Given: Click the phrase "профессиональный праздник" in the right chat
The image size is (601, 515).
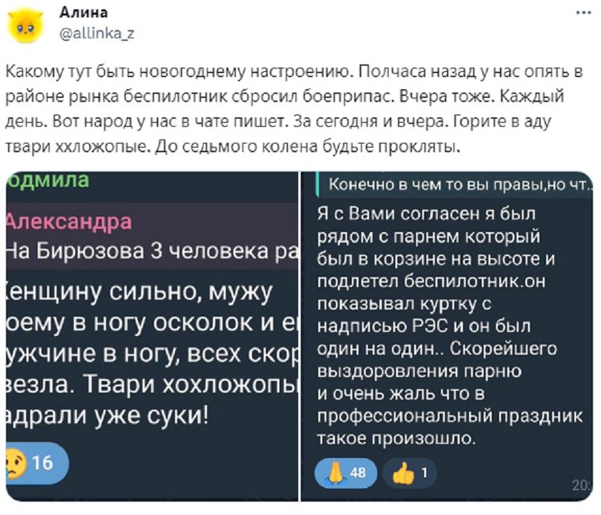Looking at the screenshot, I should point(449,416).
